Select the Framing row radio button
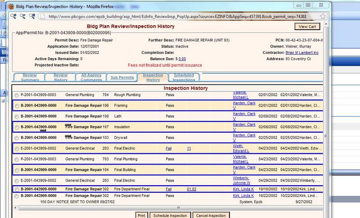Image resolution: width=360 pixels, height=218 pixels. point(17,106)
